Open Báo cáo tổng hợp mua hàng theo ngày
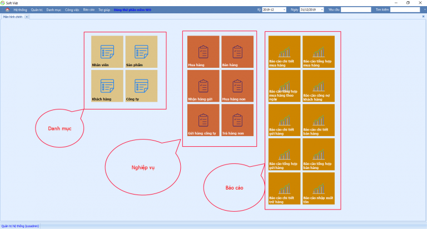Image resolution: width=427 pixels, height=229 pixels. pos(284,86)
